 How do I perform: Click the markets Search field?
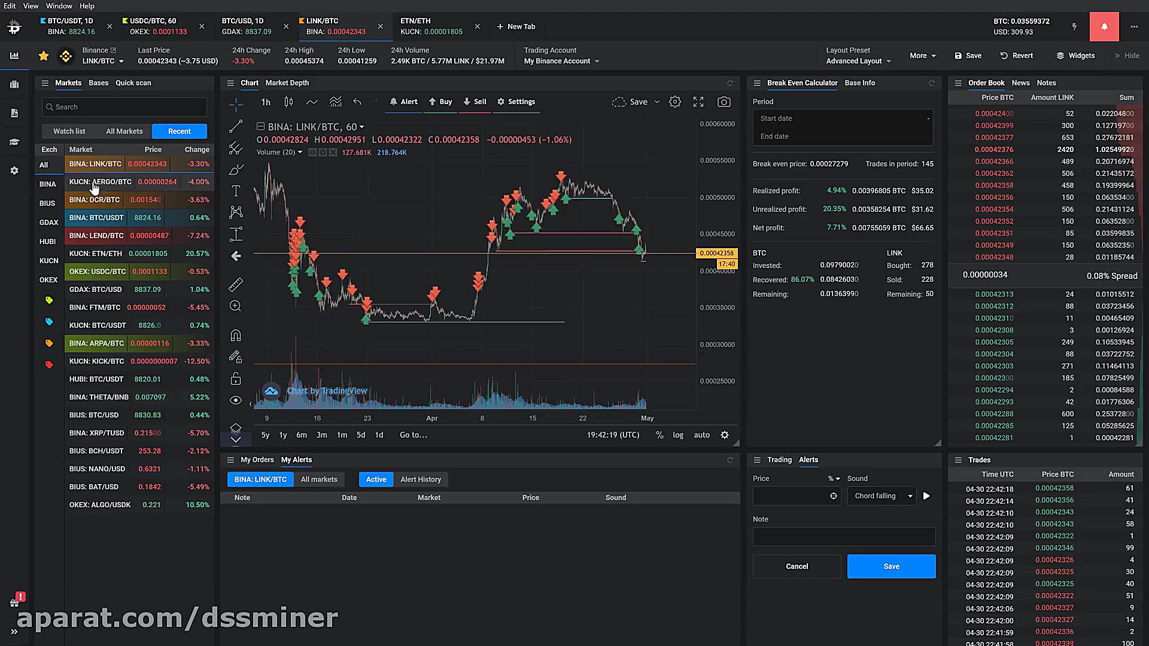[124, 107]
